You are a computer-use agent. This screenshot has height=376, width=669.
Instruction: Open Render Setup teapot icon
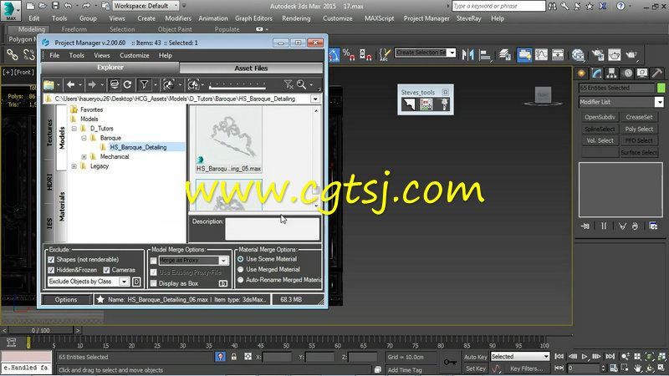pyautogui.click(x=598, y=54)
